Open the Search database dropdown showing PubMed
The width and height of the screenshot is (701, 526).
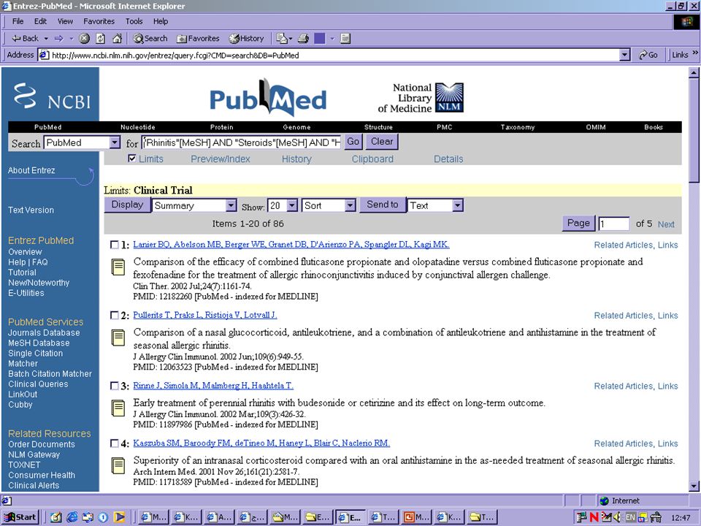[x=82, y=142]
